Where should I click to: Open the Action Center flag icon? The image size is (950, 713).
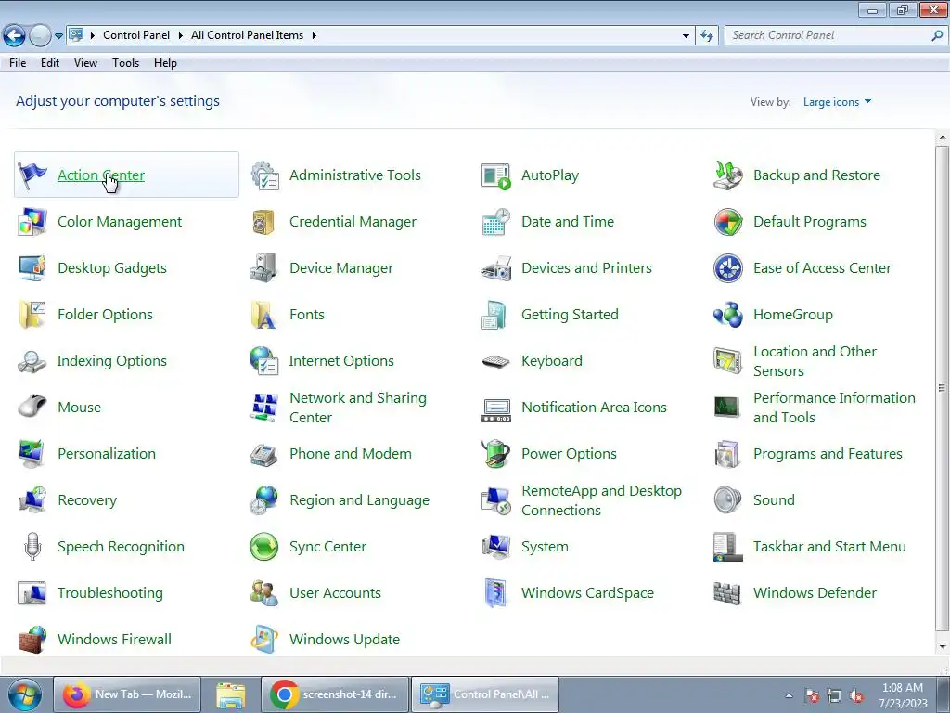tap(32, 175)
